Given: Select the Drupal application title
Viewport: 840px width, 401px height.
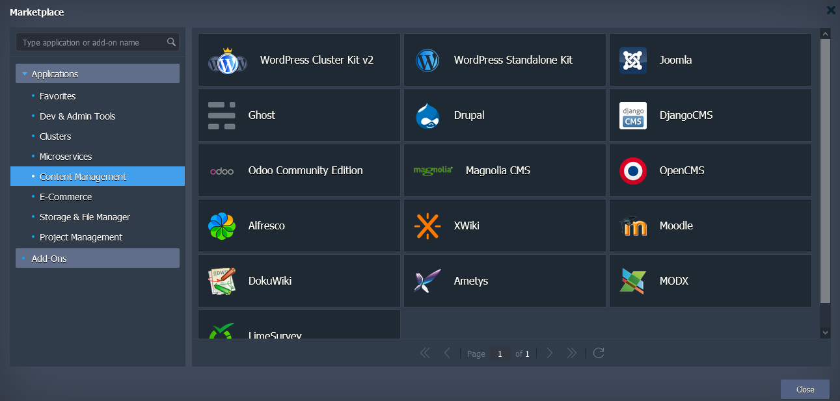Looking at the screenshot, I should coord(469,115).
